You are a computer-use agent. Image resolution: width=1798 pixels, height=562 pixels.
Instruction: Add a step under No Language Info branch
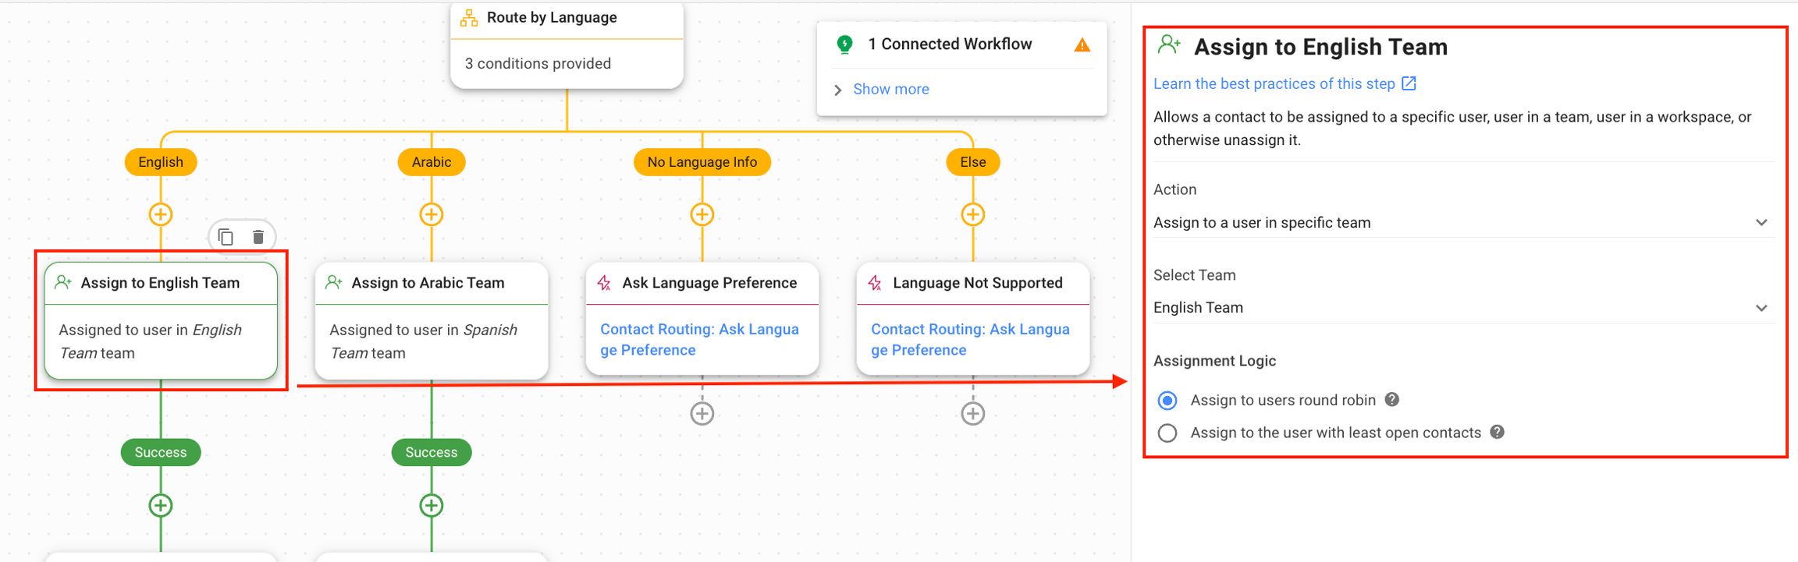click(x=702, y=214)
